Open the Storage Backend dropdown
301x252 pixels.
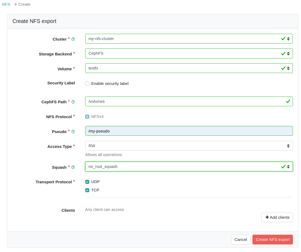[189, 54]
